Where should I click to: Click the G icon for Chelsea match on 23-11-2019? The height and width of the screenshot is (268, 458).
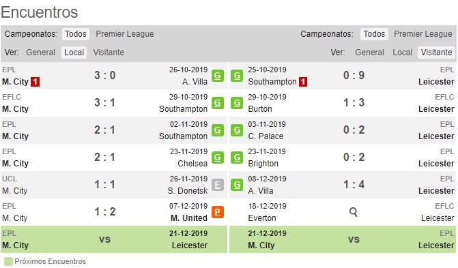click(x=217, y=158)
